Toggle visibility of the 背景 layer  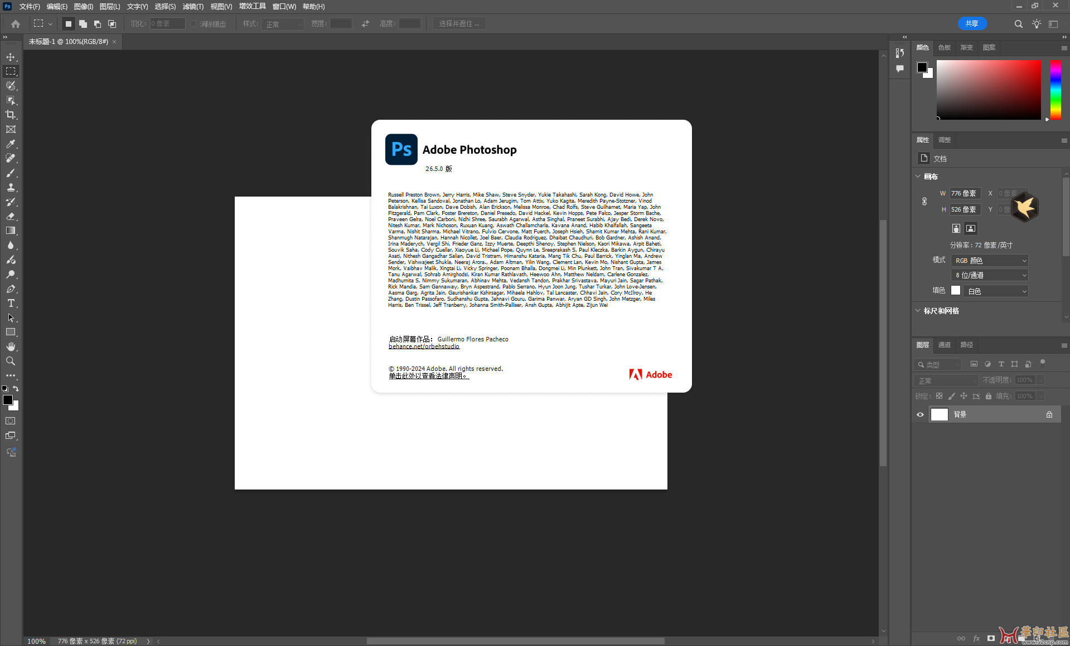[x=920, y=414]
